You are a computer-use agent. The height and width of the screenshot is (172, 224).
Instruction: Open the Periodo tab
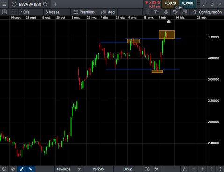[98, 169]
